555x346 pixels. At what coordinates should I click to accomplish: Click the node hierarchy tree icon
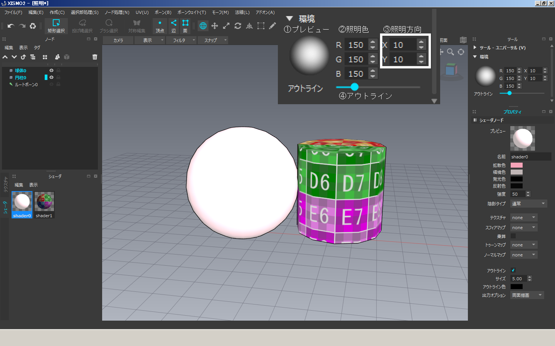pos(33,57)
